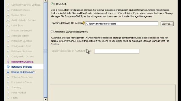
Task: Select the File System radio button
Action: click(x=52, y=4)
